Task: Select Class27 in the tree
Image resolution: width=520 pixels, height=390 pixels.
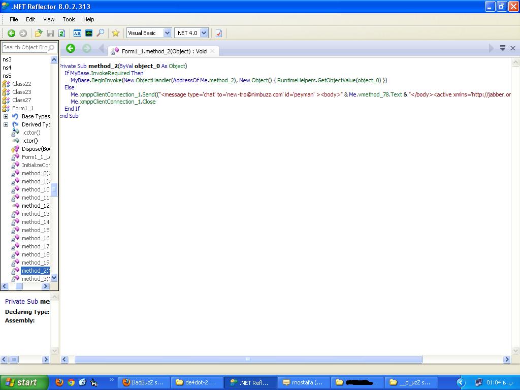Action: tap(21, 100)
